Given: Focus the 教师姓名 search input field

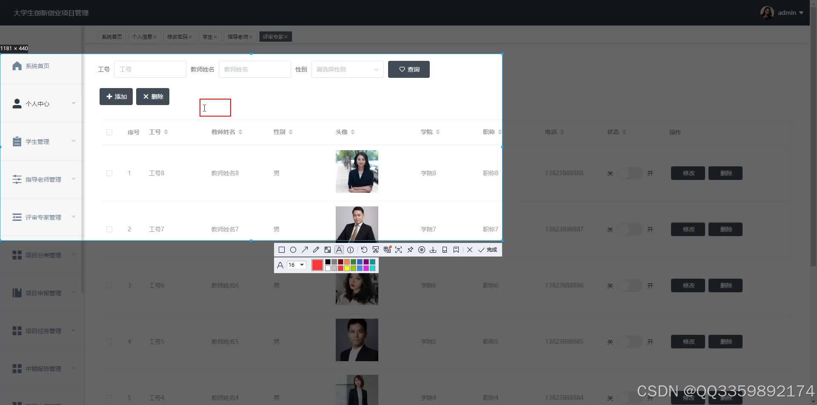Looking at the screenshot, I should click(255, 69).
